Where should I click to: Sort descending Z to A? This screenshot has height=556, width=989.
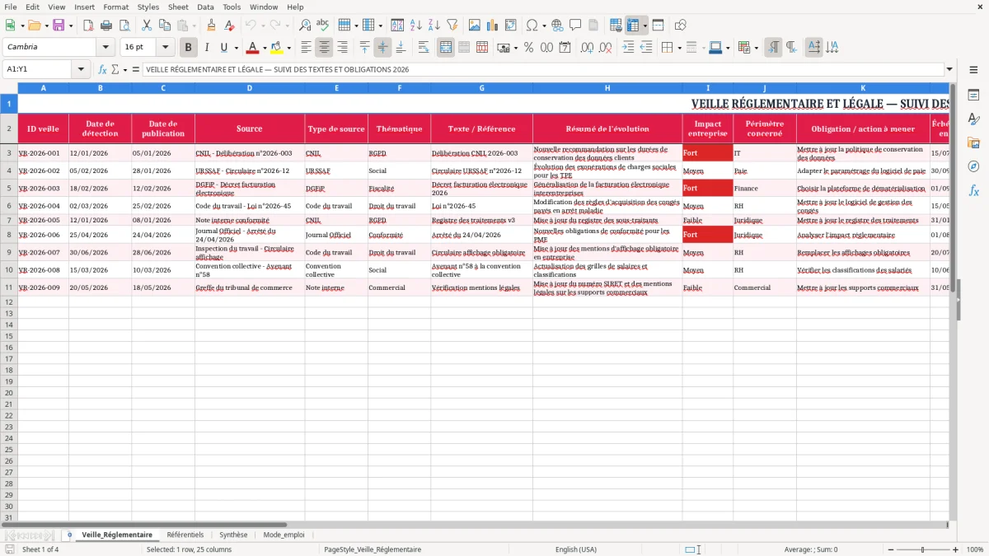coord(434,26)
